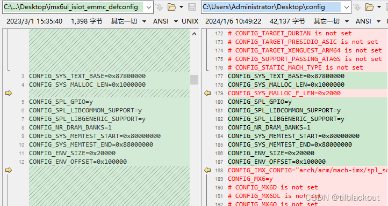Click left line 3 CONFIG_SYS_TEXT_BASE
Viewport: 388px width, 206px height.
pos(88,76)
